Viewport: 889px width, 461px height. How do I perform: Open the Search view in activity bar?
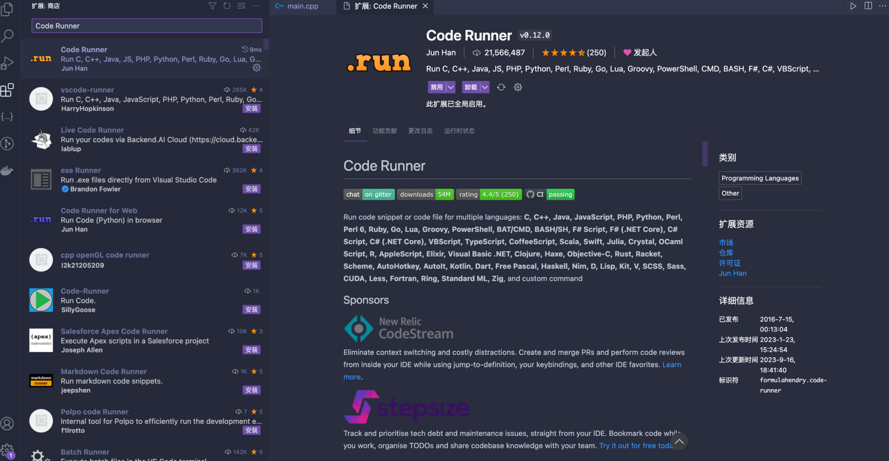click(x=7, y=35)
